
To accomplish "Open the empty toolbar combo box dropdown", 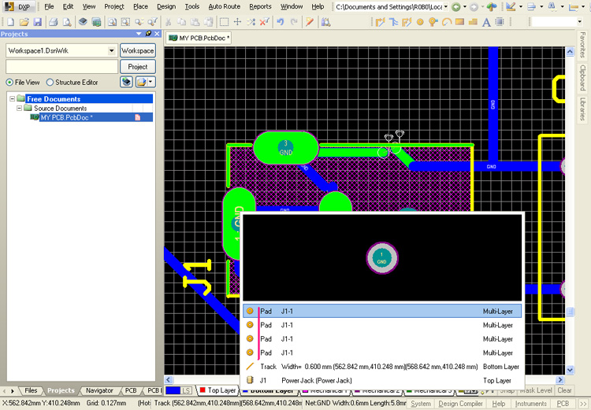I will click(x=580, y=22).
